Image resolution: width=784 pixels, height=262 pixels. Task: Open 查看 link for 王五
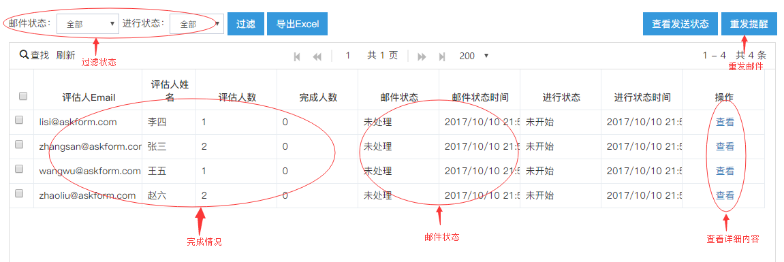725,171
